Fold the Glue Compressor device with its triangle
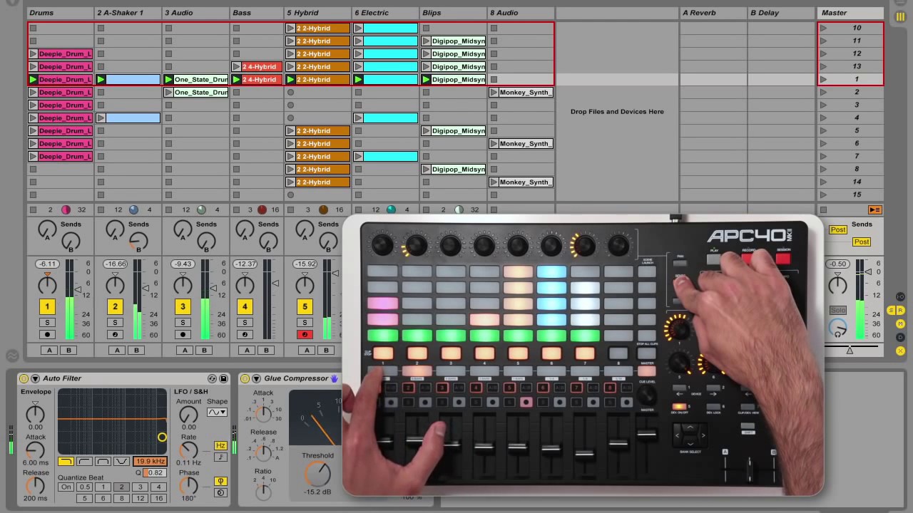 click(257, 378)
